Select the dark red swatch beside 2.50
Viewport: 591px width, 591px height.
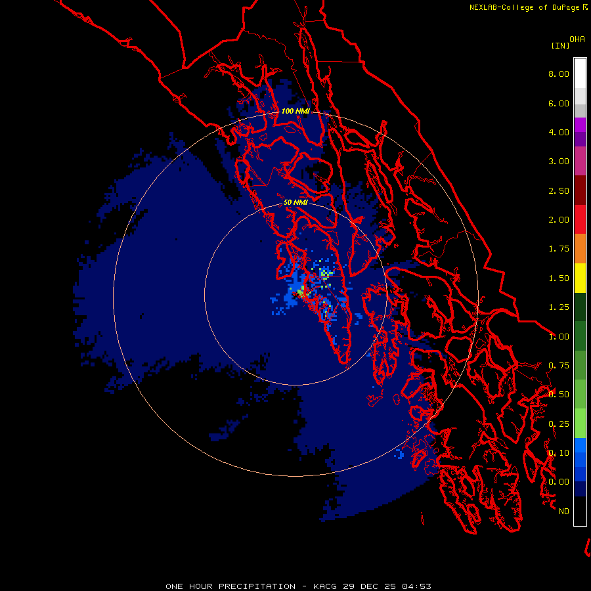580,190
